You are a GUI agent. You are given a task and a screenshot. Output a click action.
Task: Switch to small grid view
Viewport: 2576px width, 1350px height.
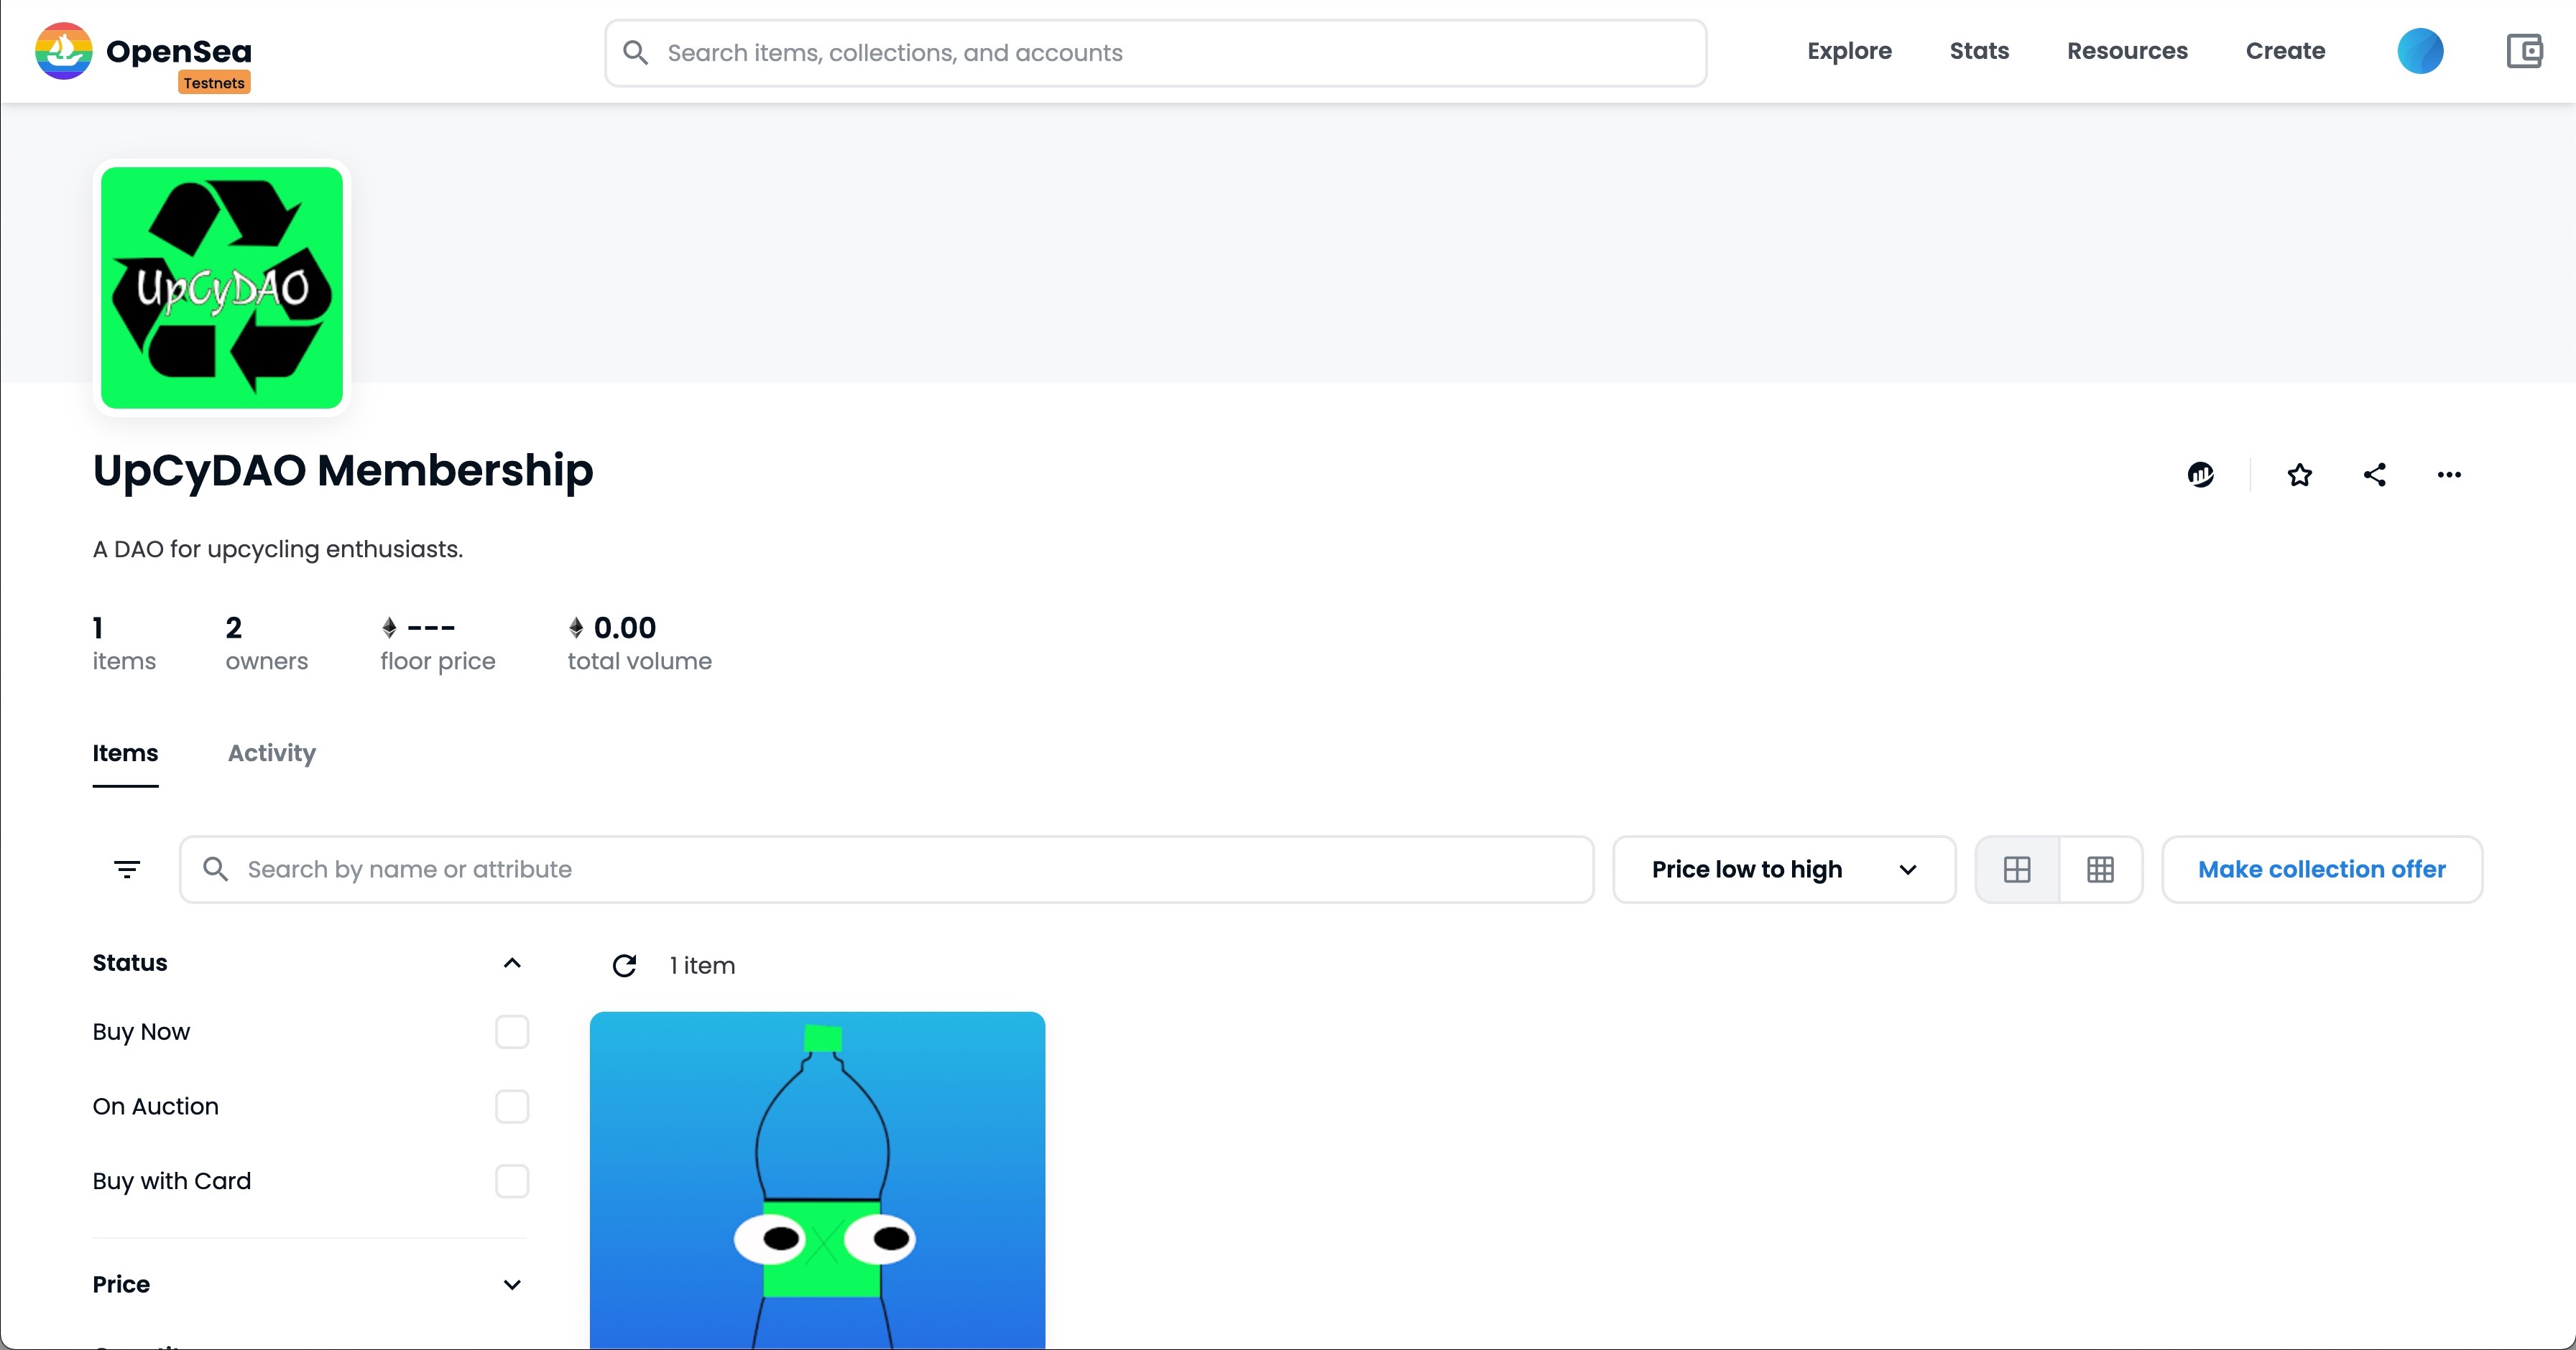pyautogui.click(x=2100, y=870)
